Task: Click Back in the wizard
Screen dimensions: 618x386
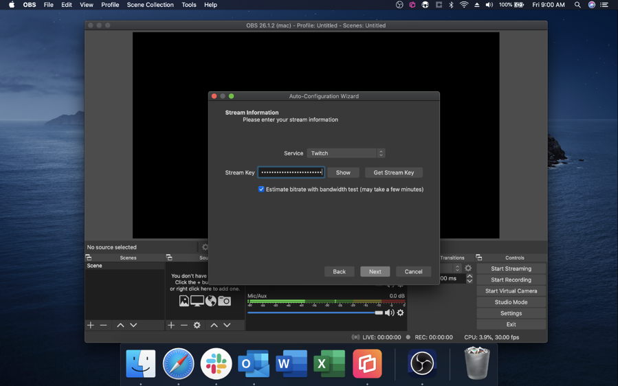Action: 339,271
